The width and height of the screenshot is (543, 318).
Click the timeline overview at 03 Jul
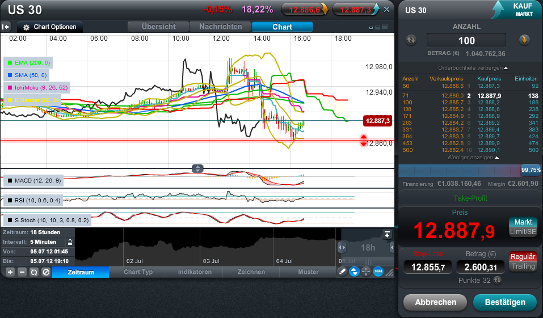211,261
